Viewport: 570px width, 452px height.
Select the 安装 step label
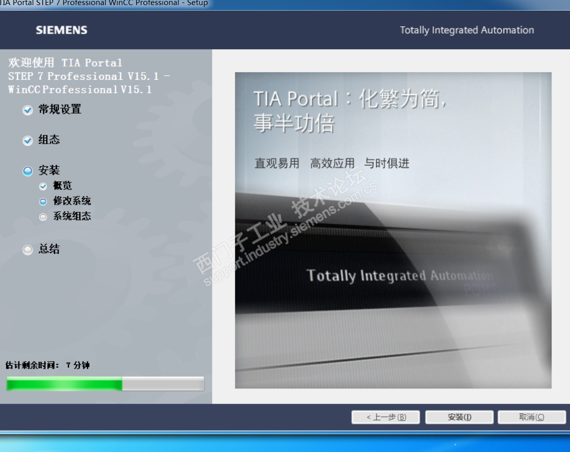[49, 170]
